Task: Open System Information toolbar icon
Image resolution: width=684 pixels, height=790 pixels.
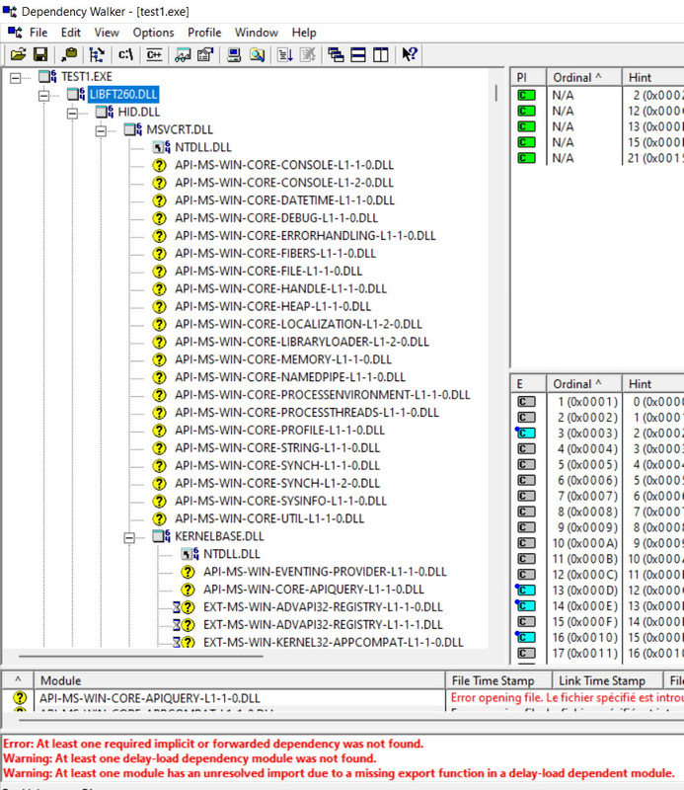Action: click(234, 54)
